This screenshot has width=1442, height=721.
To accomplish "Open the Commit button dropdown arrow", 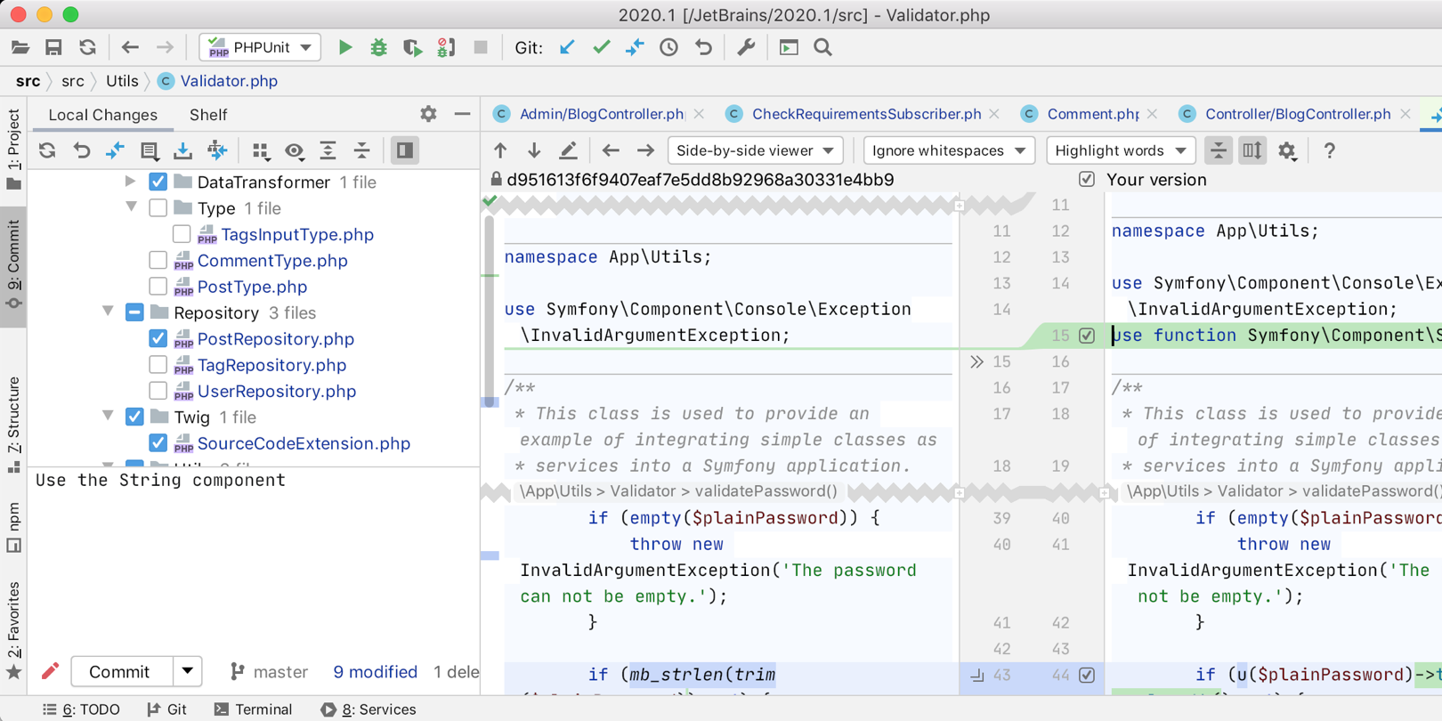I will 187,671.
